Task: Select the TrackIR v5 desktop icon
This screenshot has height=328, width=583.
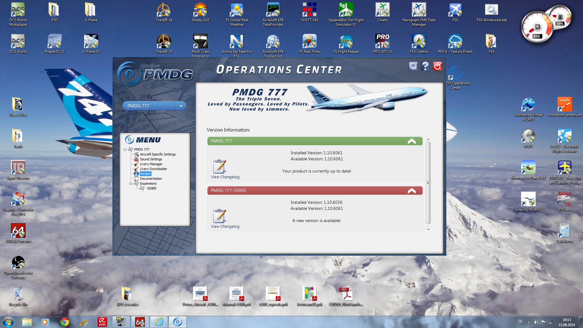Action: tap(164, 44)
